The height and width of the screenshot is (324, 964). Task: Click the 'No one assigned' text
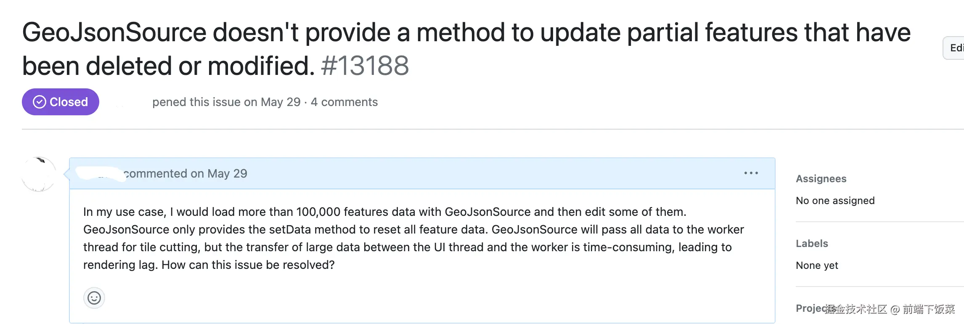pos(835,201)
